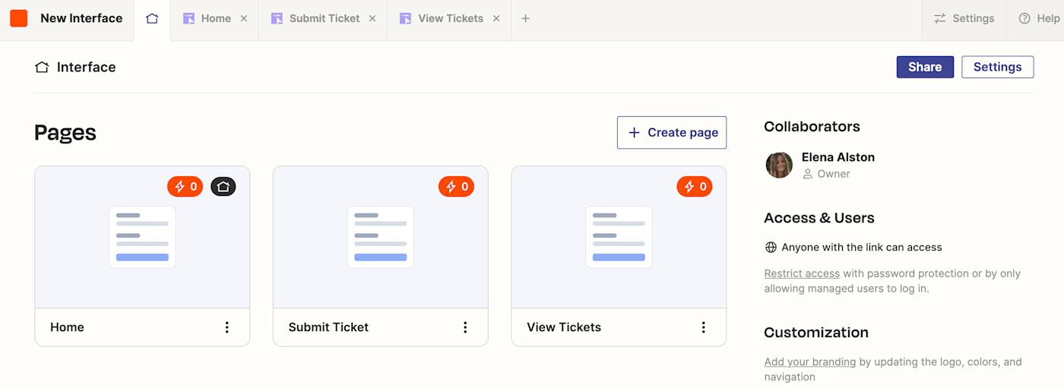Open the Submit Ticket page thumbnail

pyautogui.click(x=380, y=237)
